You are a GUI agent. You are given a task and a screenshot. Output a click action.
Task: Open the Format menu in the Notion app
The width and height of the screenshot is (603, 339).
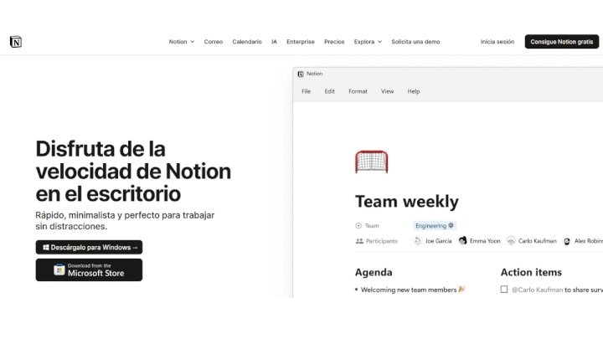point(358,91)
